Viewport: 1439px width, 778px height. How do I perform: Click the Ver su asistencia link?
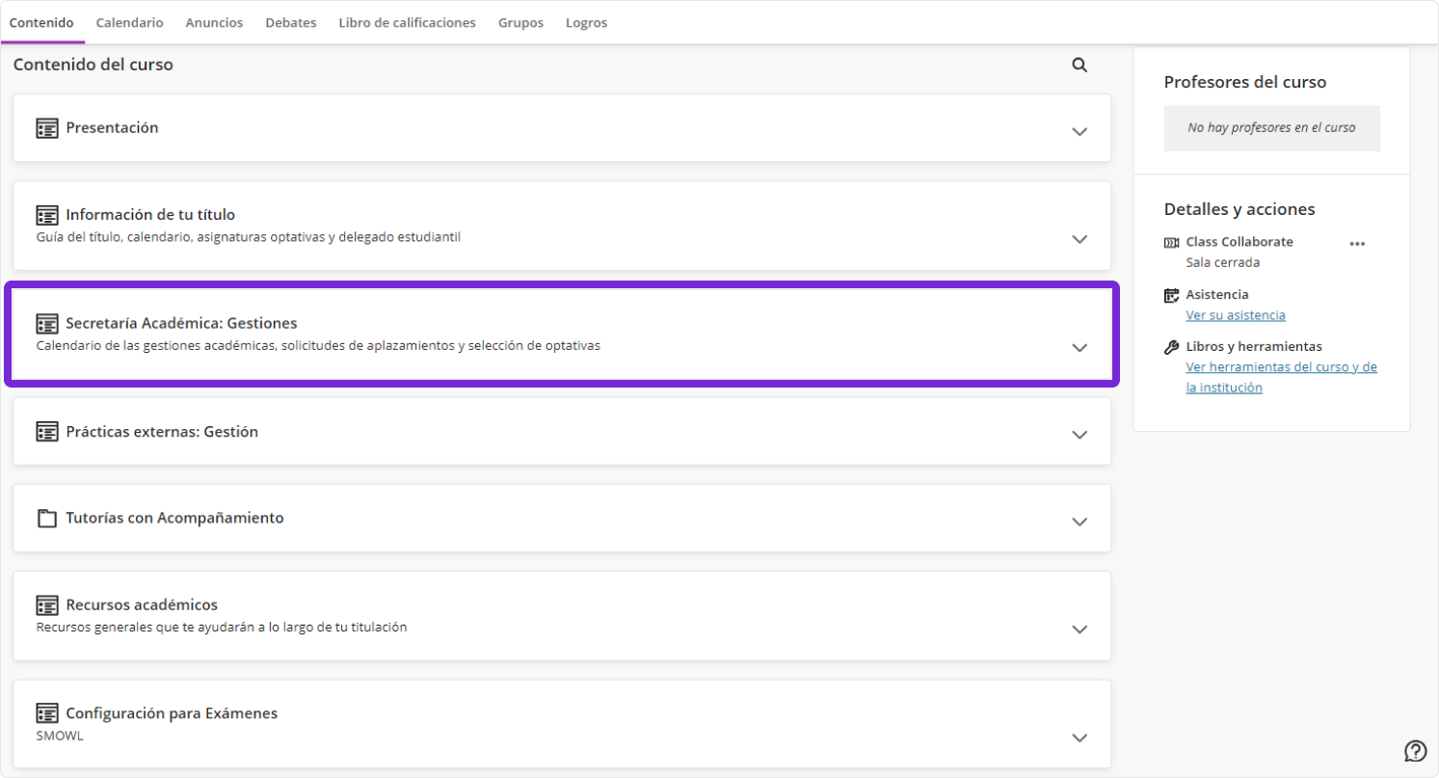[x=1235, y=315]
